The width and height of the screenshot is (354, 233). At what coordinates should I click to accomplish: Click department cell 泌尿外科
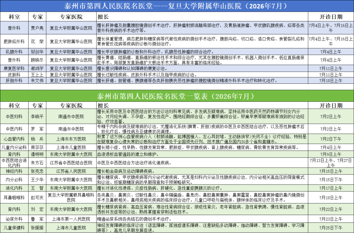point(14,219)
